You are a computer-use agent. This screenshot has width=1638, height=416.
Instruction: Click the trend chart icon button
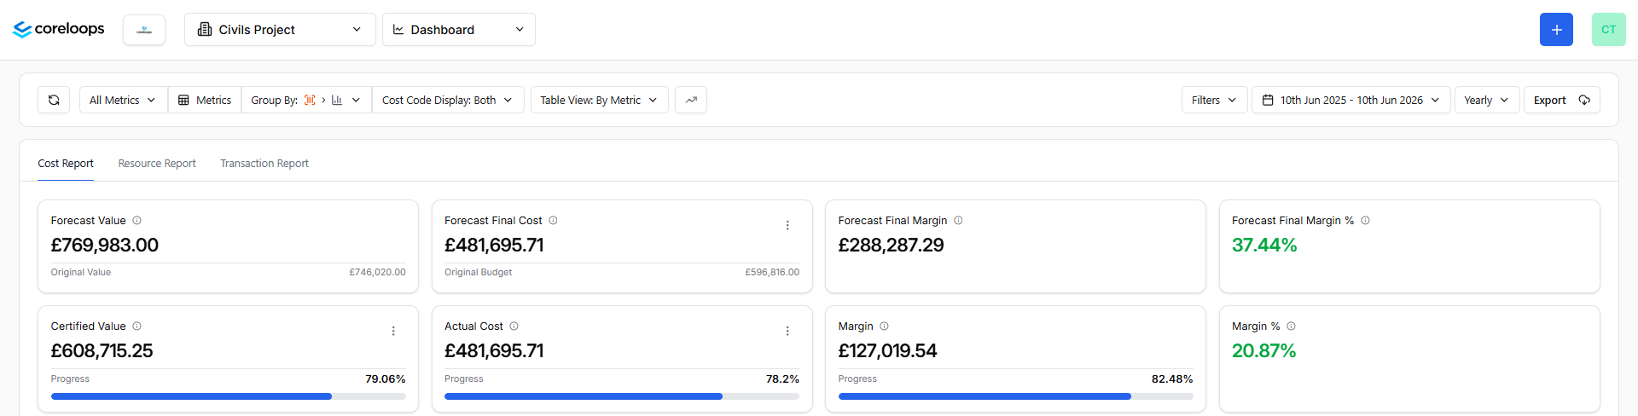coord(691,100)
